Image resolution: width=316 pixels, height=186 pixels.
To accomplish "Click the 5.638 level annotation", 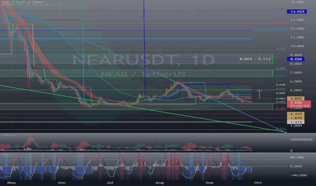I will coord(280,85).
